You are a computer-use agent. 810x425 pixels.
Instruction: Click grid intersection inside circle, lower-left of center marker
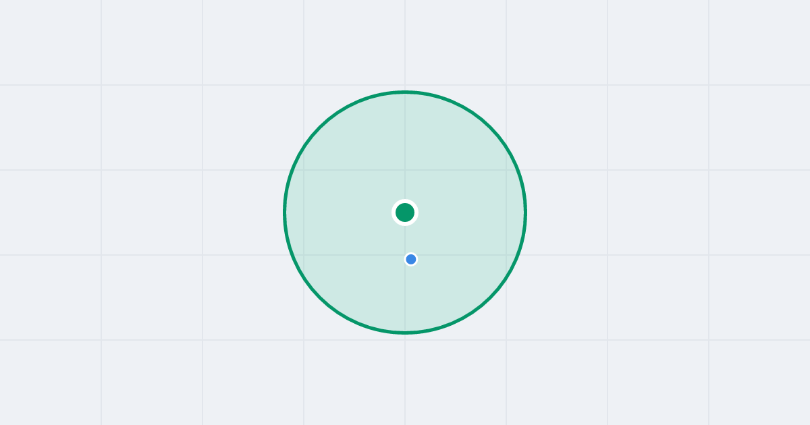pos(304,255)
